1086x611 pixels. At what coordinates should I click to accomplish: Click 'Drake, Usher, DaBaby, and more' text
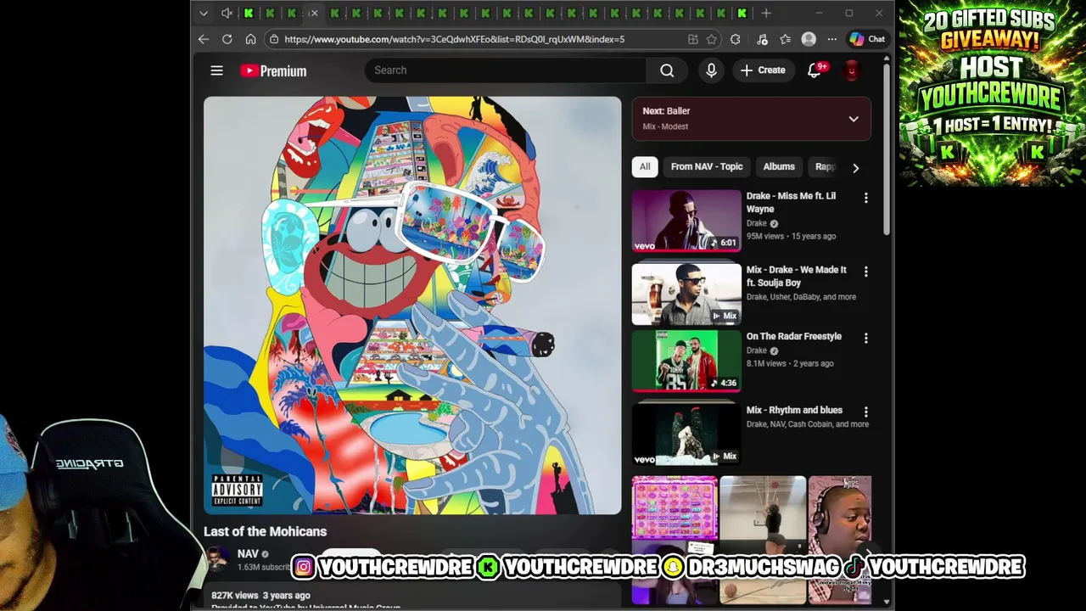801,297
